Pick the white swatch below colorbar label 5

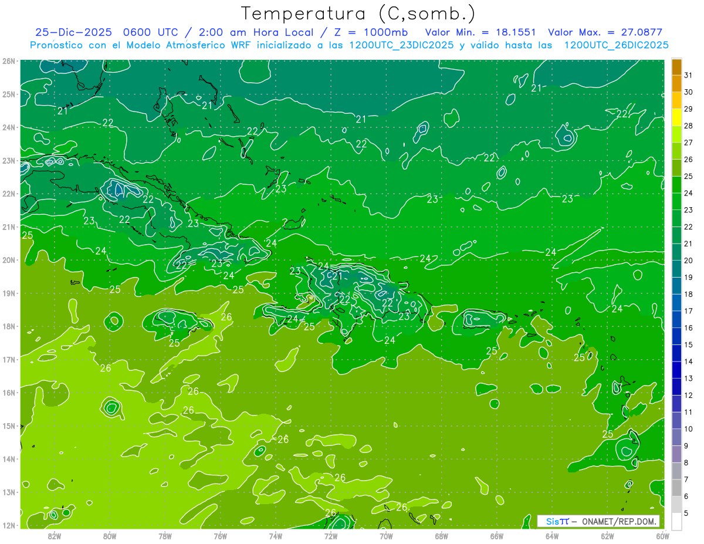[x=676, y=521]
